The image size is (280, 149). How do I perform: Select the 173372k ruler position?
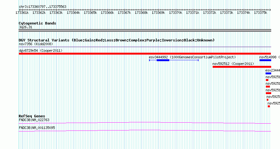(210, 13)
